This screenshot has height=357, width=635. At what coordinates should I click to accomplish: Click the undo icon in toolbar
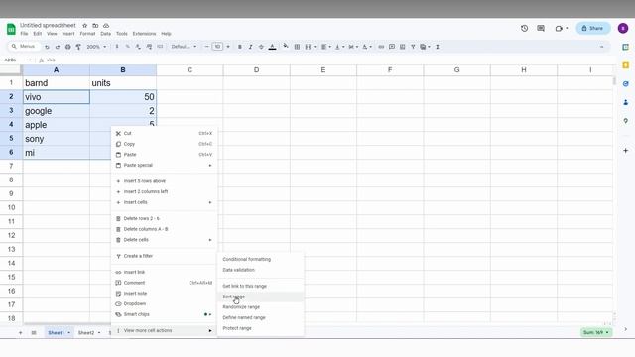pos(47,47)
